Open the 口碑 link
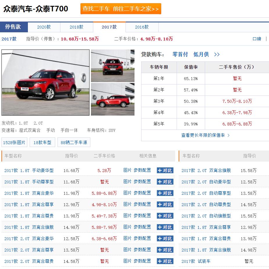269x269 pixels. coord(257,39)
